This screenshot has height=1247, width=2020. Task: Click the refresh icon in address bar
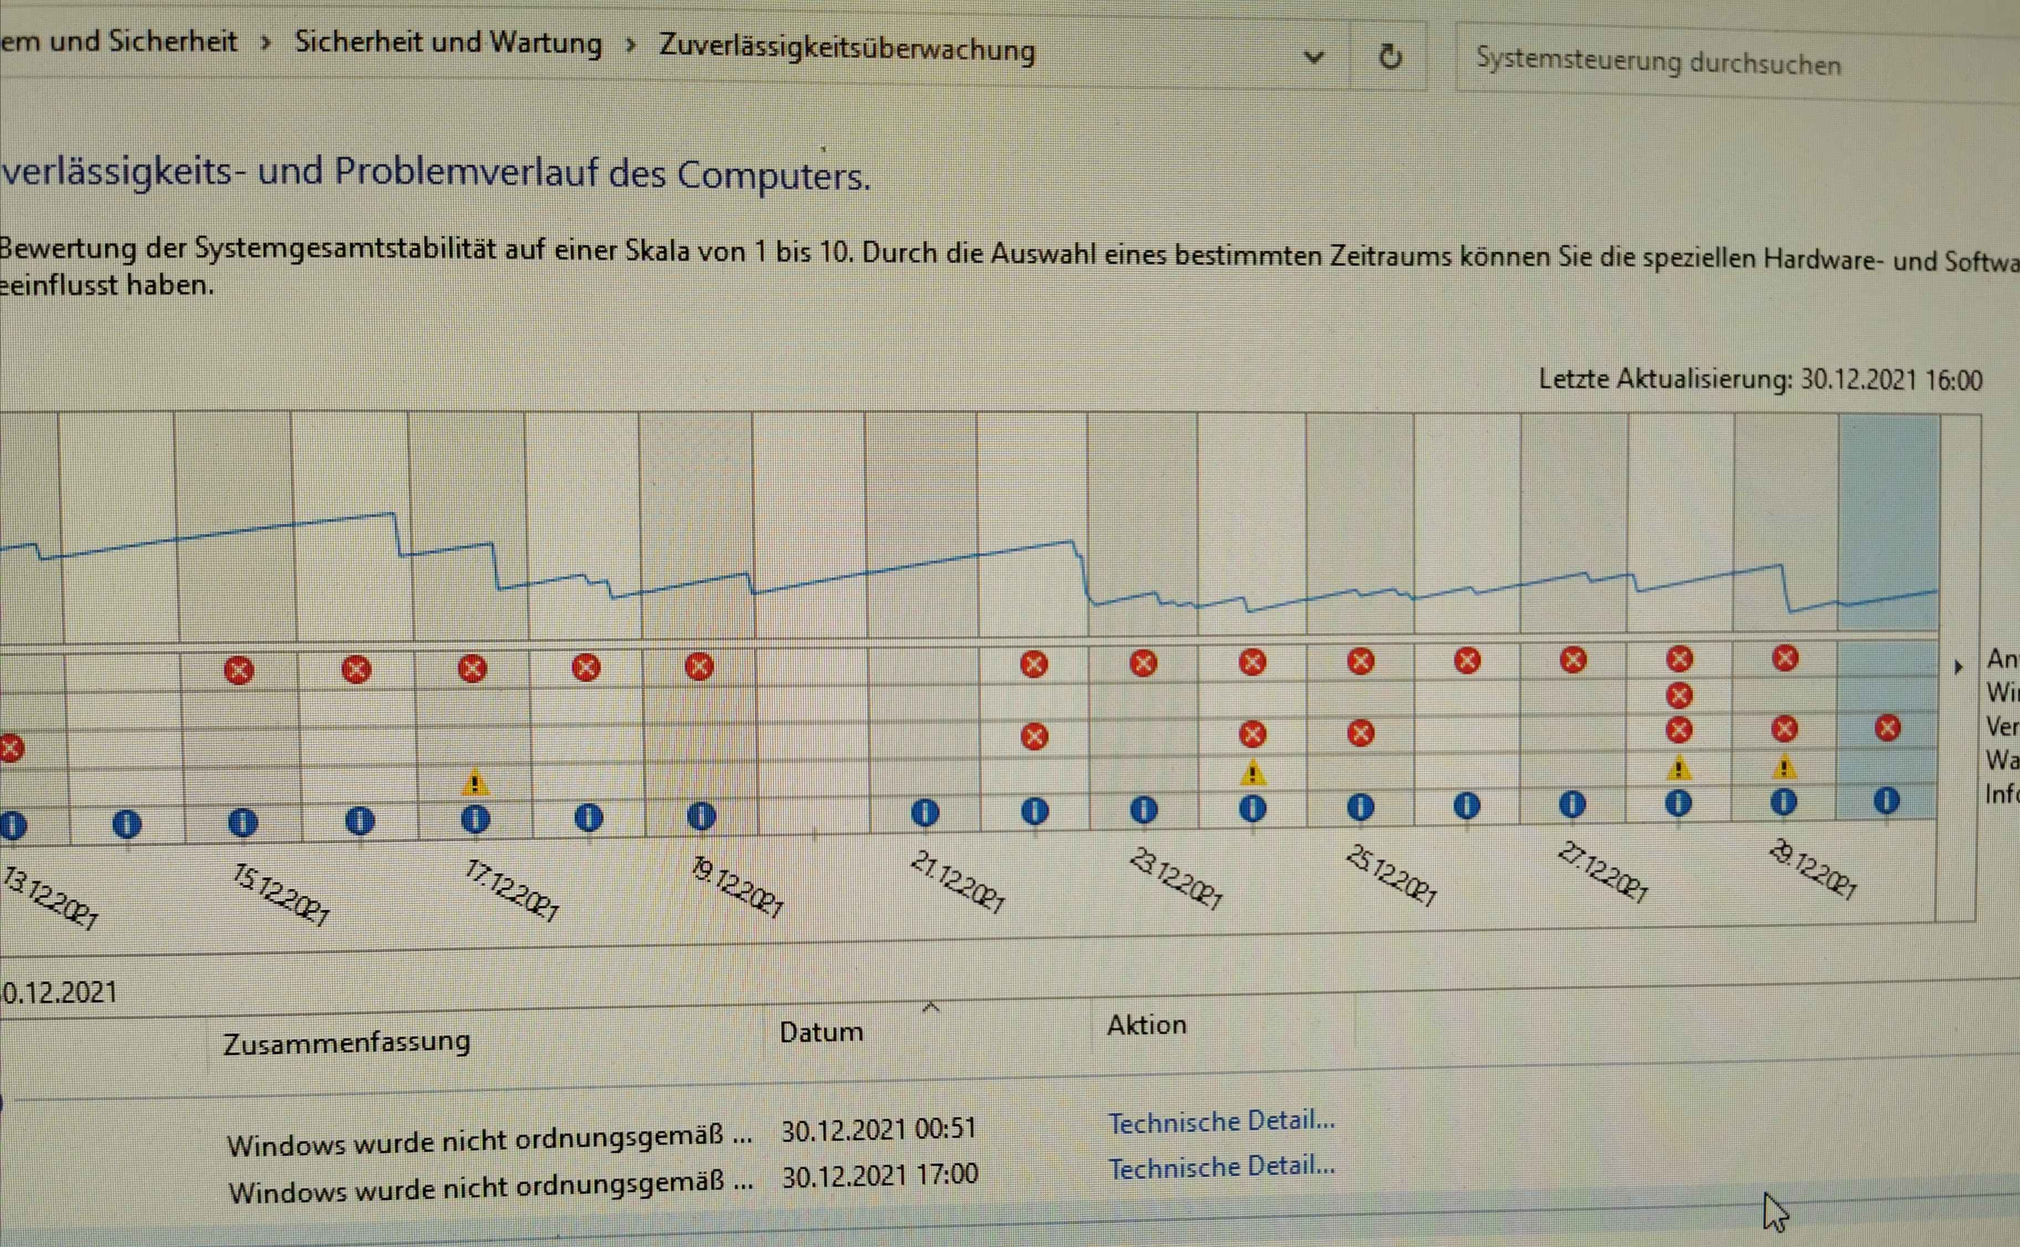click(x=1390, y=57)
